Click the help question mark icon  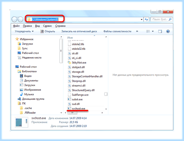168,31
